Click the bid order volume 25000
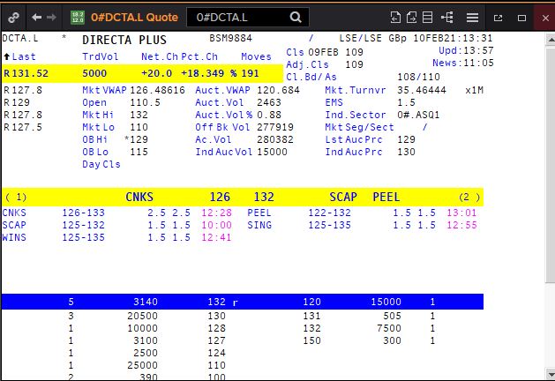This screenshot has height=381, width=555. point(142,365)
